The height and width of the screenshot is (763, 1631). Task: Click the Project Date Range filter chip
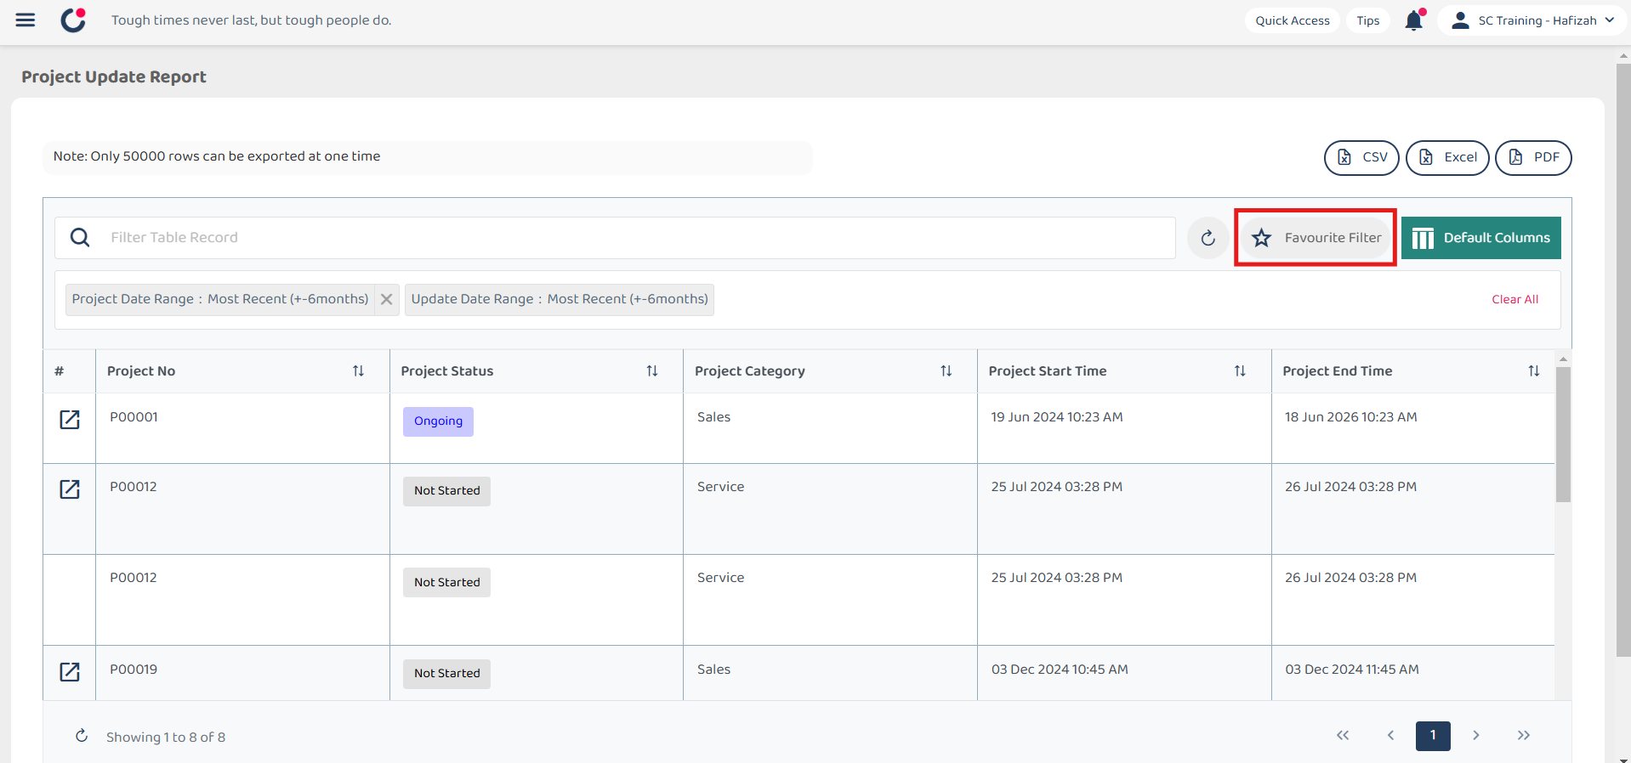coord(220,299)
